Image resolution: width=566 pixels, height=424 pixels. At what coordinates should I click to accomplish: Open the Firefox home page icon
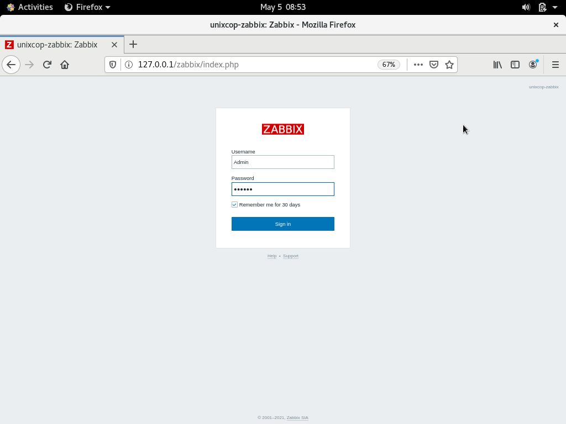pyautogui.click(x=65, y=65)
